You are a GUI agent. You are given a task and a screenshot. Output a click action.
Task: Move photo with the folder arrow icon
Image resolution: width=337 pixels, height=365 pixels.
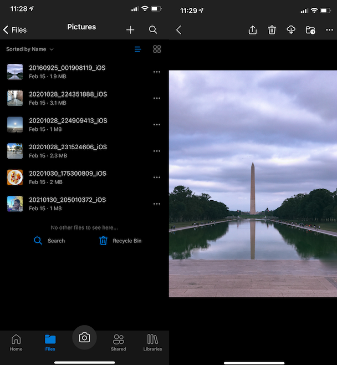[x=310, y=30]
